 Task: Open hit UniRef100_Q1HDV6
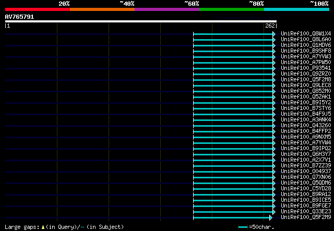tap(306, 45)
